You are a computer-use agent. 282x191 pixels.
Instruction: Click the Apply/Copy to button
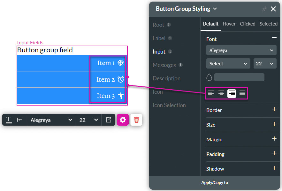215,183
